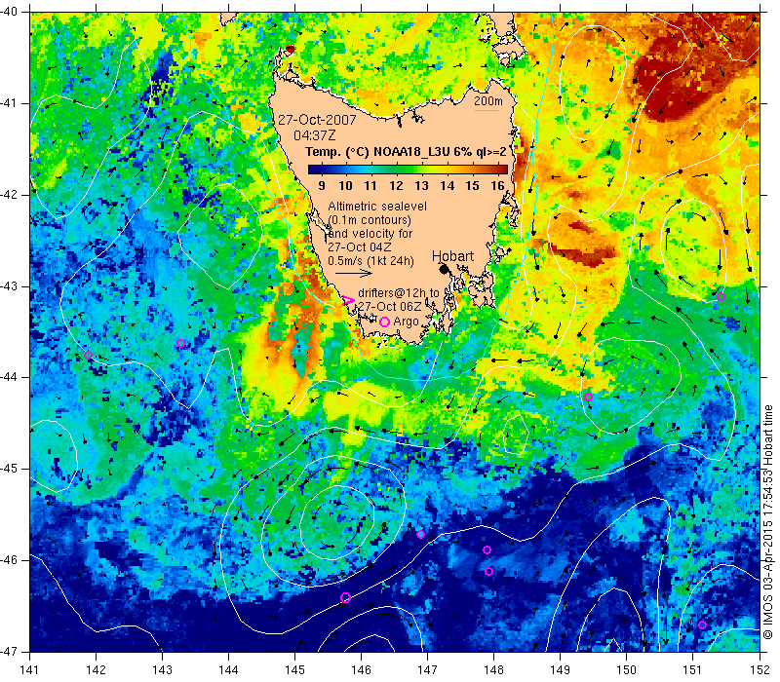Screen dimensions: 780x682
Task: Click the '27-Oct 06Z' drifter date text
Action: (390, 306)
